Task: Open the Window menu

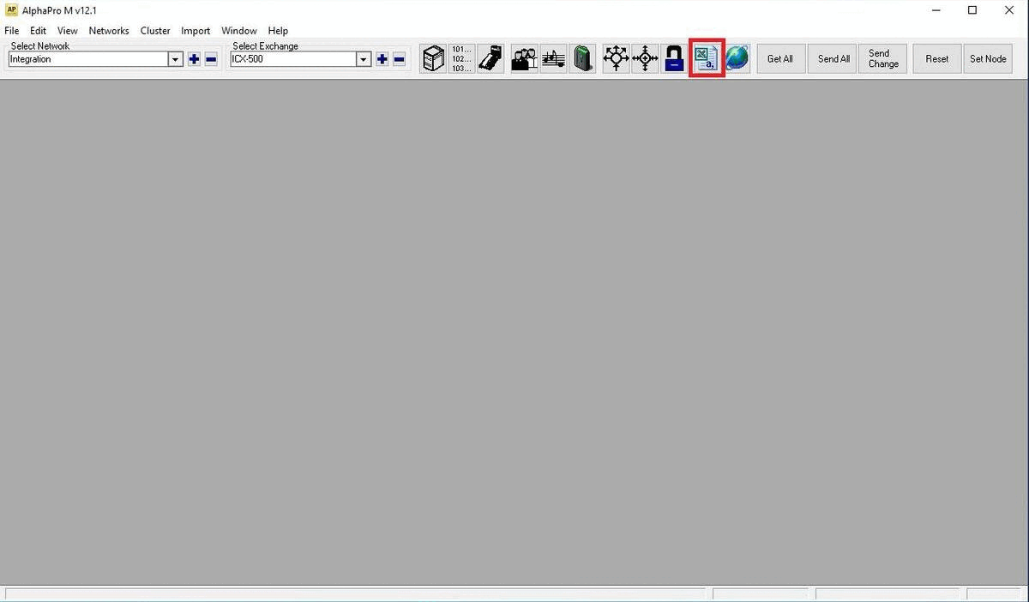Action: point(239,31)
